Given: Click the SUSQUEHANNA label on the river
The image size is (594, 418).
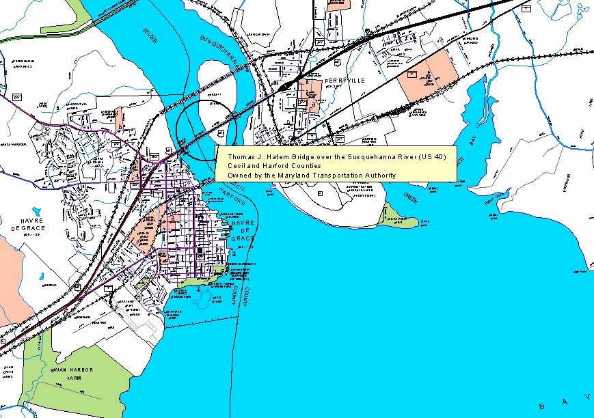Looking at the screenshot, I should coord(221,51).
